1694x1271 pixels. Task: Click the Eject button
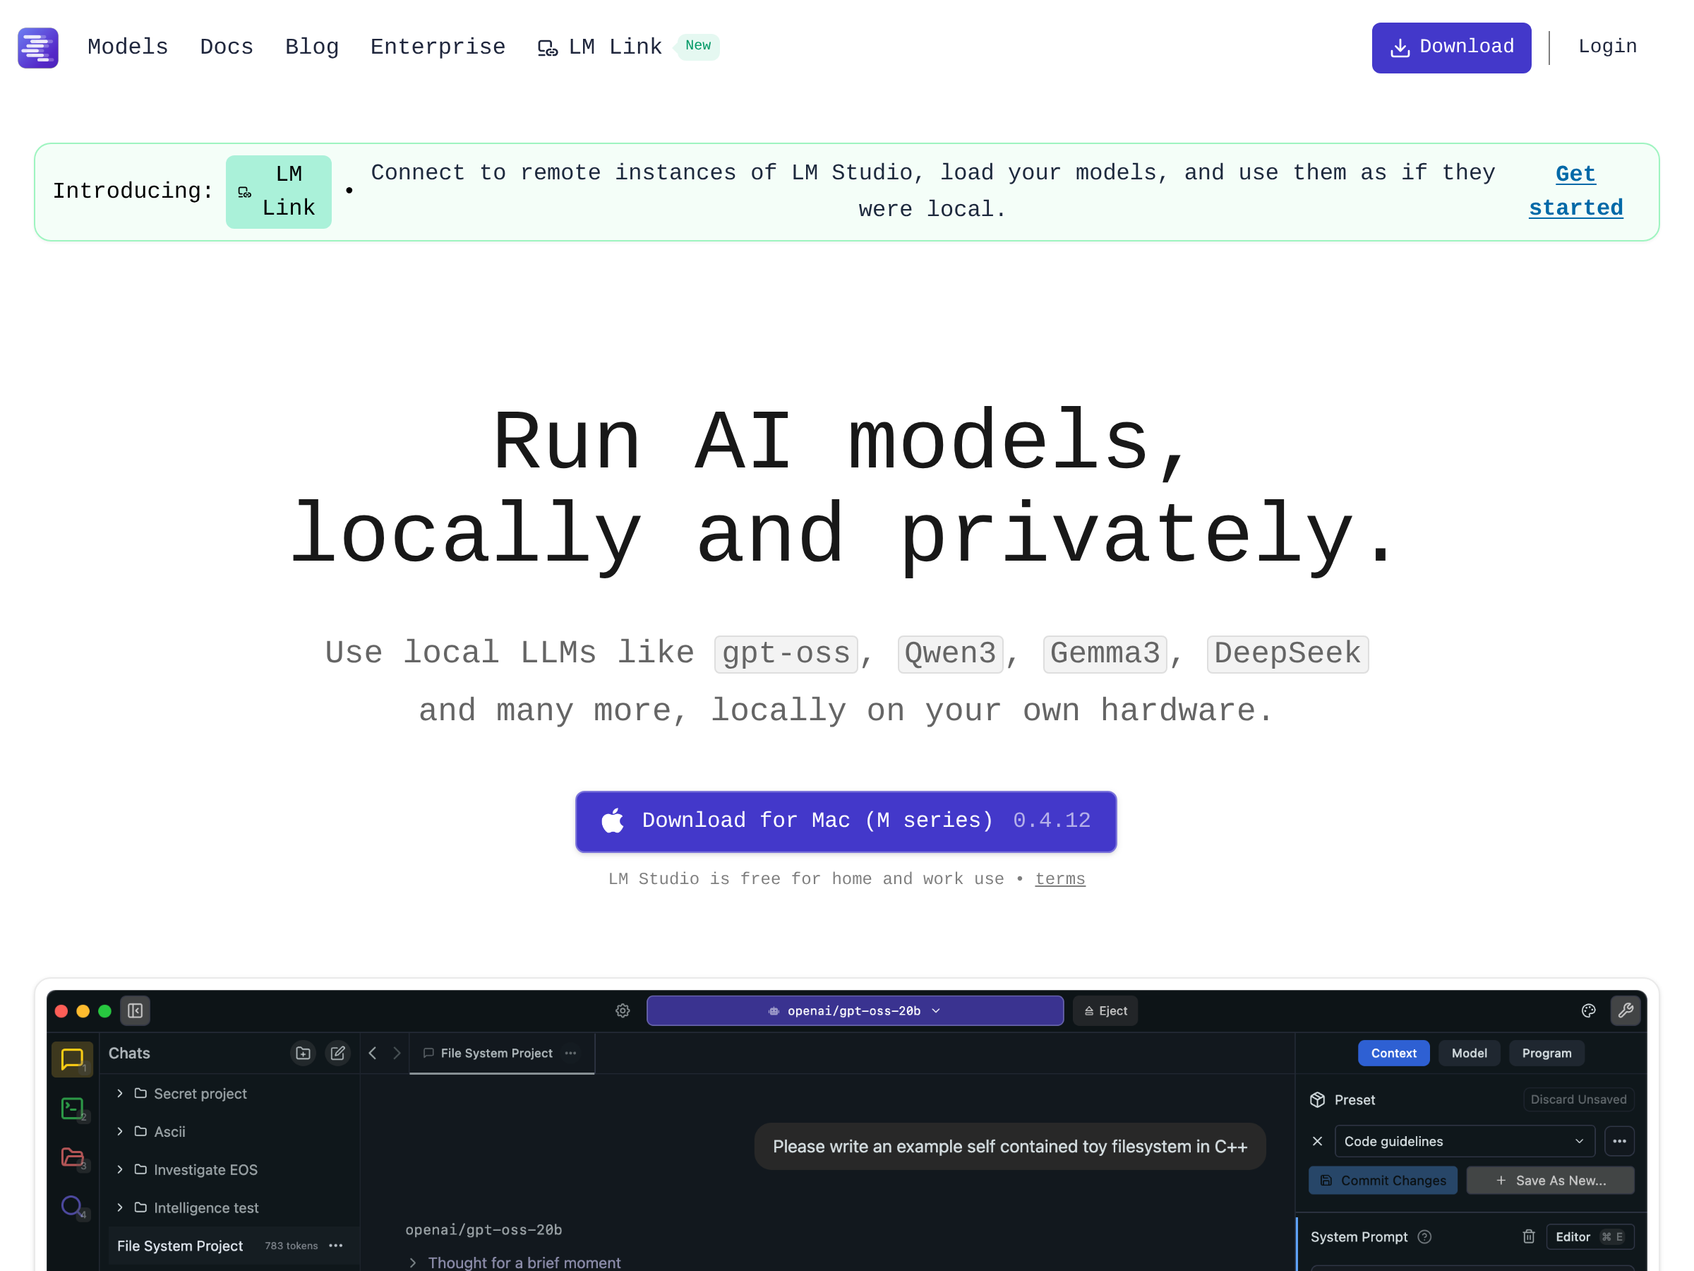(x=1105, y=1010)
